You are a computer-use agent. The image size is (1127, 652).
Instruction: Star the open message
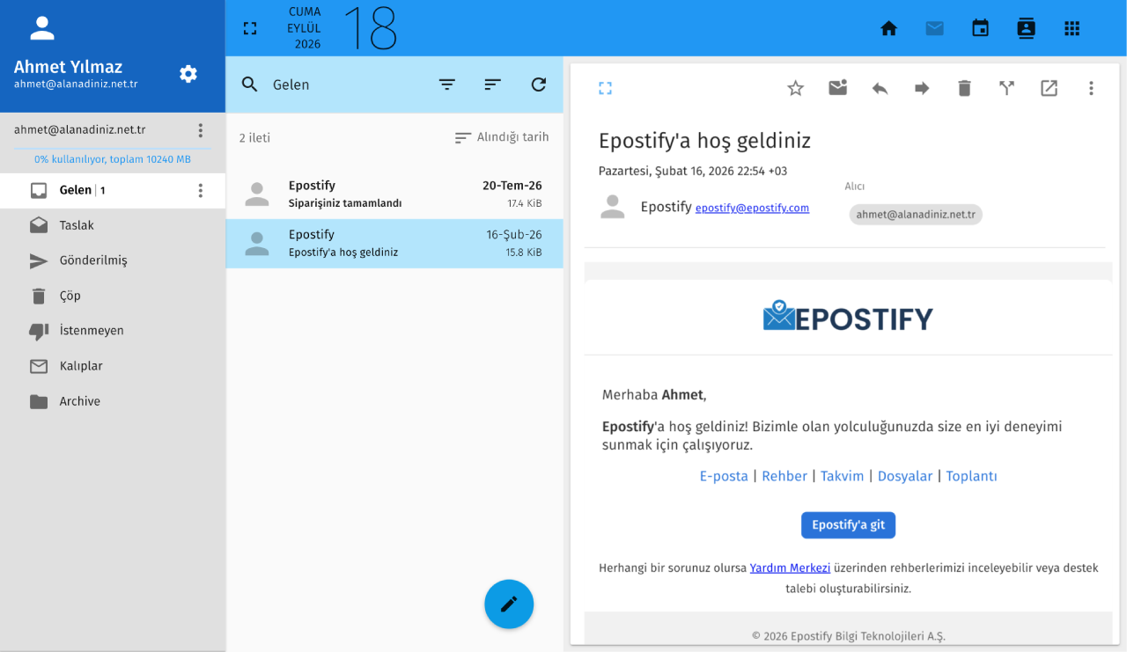[x=796, y=88]
